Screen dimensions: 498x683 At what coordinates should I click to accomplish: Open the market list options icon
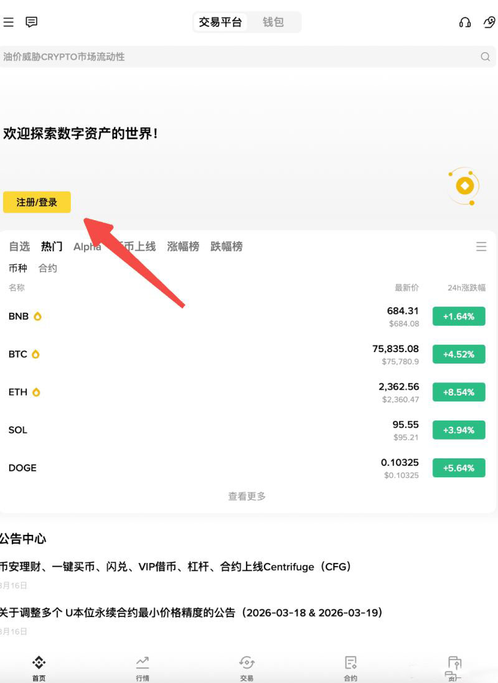(x=481, y=247)
